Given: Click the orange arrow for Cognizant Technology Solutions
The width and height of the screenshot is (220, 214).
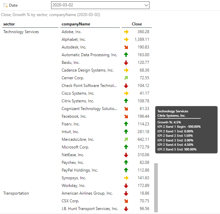Looking at the screenshot, I should click(126, 109).
